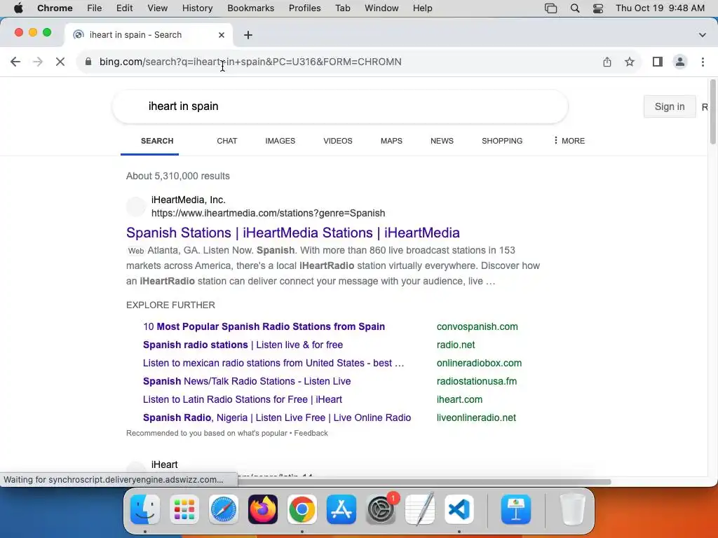Switch to the IMAGES tab
This screenshot has width=718, height=538.
click(x=280, y=141)
